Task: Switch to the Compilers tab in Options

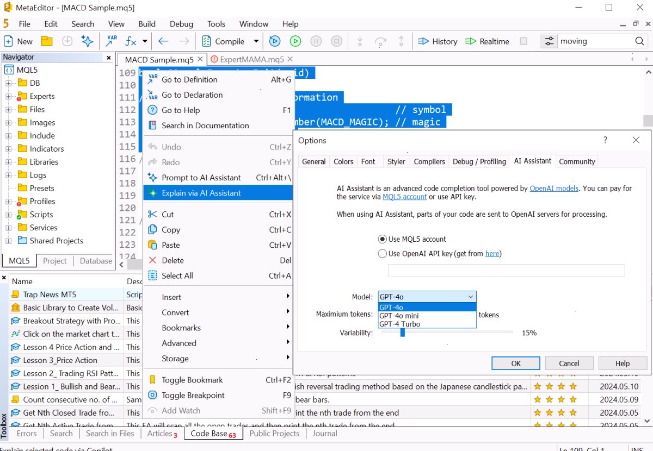Action: tap(429, 161)
